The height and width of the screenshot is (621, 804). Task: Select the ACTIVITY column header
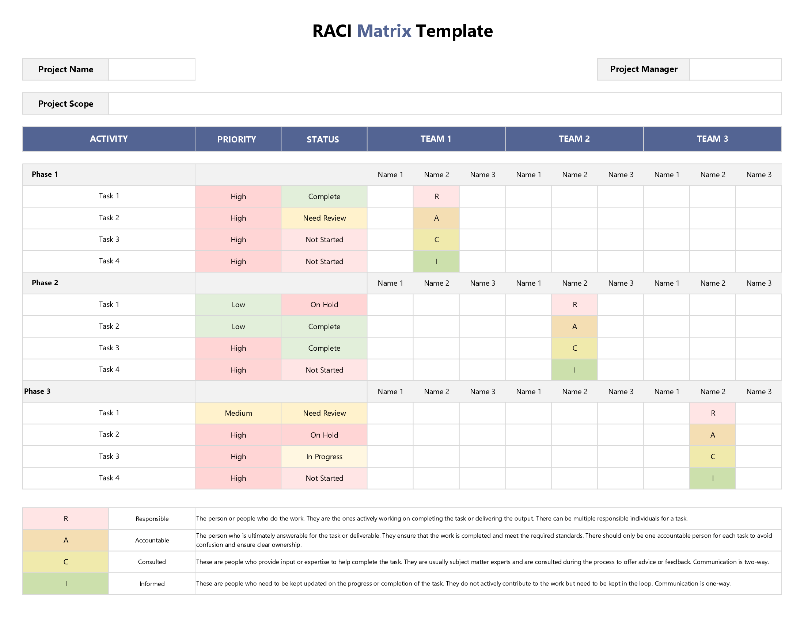click(x=109, y=139)
